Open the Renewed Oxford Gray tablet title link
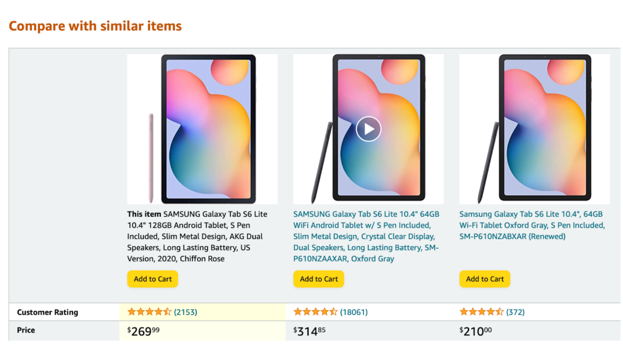Viewport: 623px width, 350px height. 532,225
